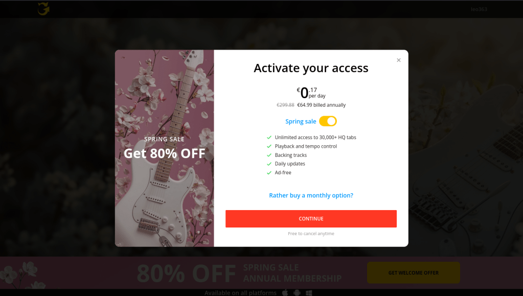Click the checkmark beside Ad-free
Screen dimensions: 523x296
click(269, 172)
